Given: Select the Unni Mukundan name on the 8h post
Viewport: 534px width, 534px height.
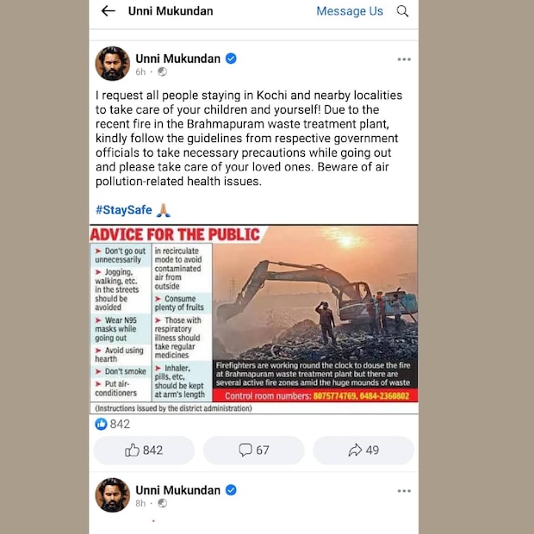Looking at the screenshot, I should [x=177, y=490].
